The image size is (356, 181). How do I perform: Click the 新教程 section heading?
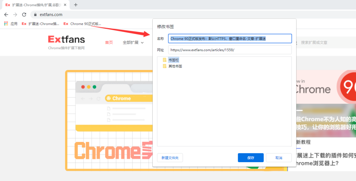[x=303, y=142]
